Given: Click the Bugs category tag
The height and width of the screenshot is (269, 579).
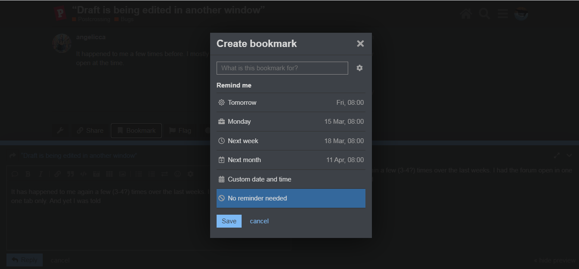Looking at the screenshot, I should tap(124, 19).
